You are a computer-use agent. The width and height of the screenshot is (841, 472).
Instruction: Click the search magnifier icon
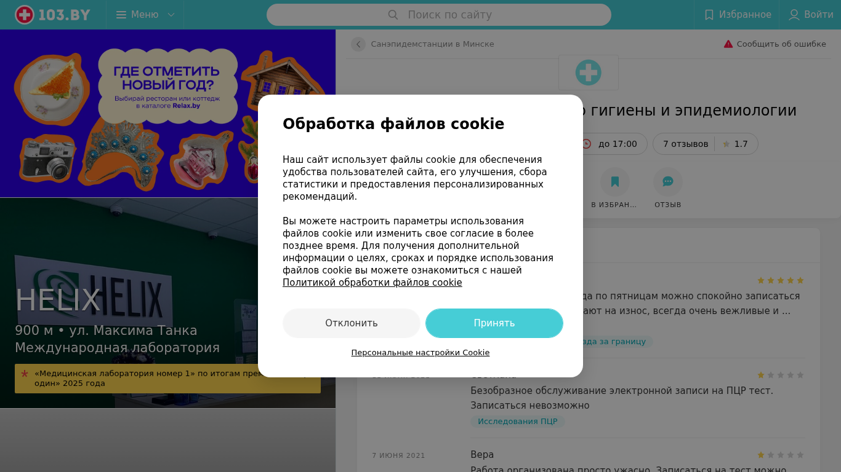click(x=393, y=15)
